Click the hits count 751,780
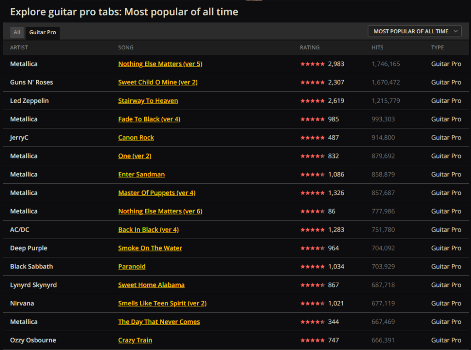The height and width of the screenshot is (350, 471). (383, 229)
